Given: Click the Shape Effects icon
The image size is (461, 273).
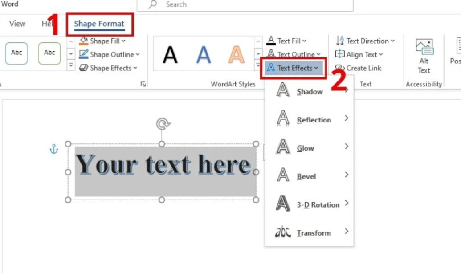Looking at the screenshot, I should [x=84, y=68].
